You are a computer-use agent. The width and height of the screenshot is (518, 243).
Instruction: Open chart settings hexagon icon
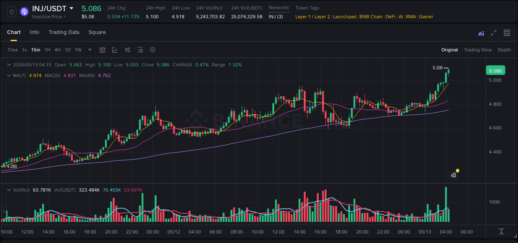[152, 50]
